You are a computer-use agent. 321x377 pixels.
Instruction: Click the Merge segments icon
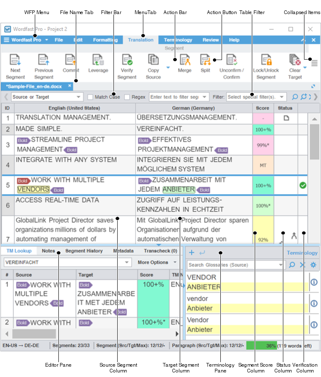tap(185, 60)
